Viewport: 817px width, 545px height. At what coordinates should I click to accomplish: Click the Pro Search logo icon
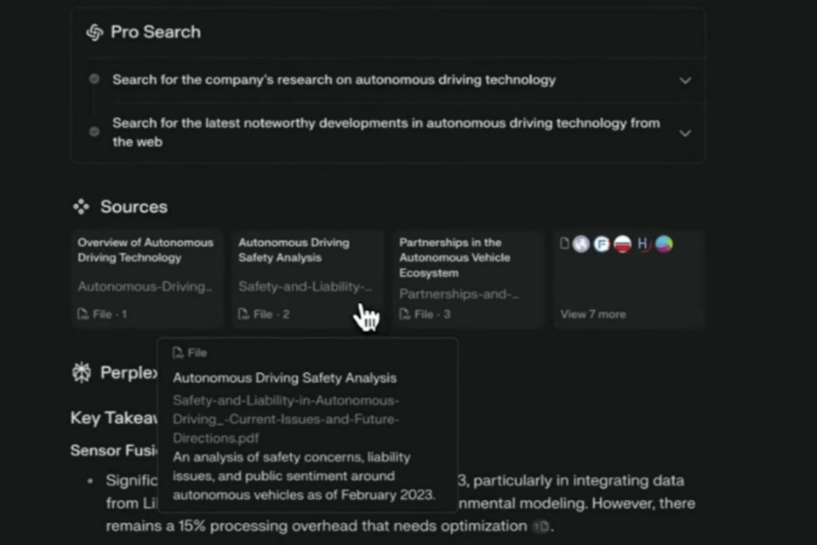(x=94, y=32)
